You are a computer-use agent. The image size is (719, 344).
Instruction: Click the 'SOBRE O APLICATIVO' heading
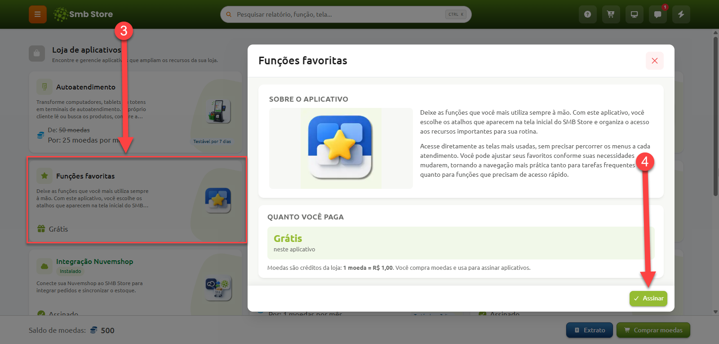point(309,99)
